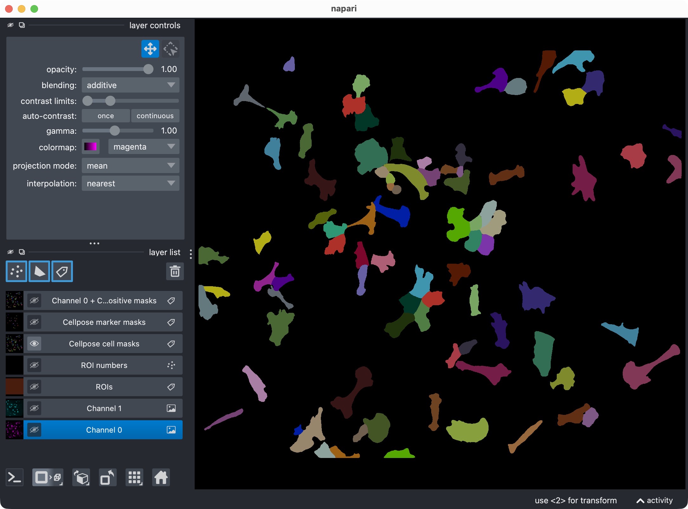Click the ROIs layer brown thumbnail
This screenshot has width=688, height=509.
click(15, 387)
